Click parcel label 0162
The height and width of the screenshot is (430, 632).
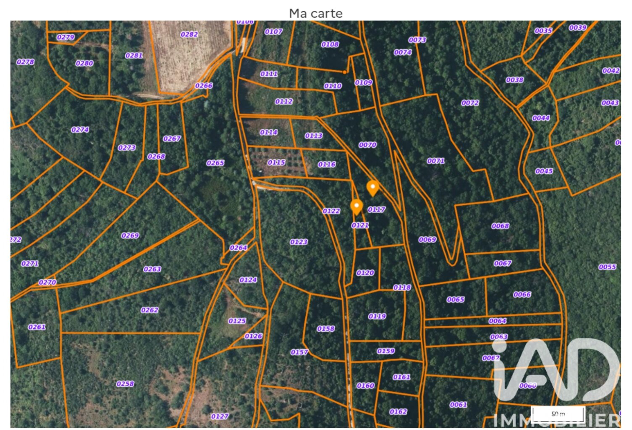coord(398,412)
